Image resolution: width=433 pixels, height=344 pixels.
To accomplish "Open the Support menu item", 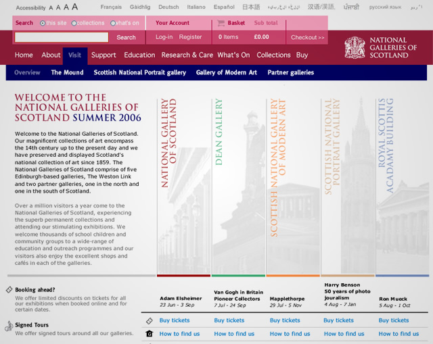I will coord(104,55).
